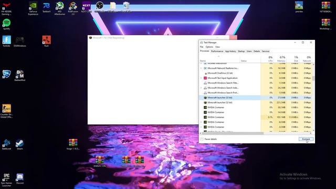Open the Rocket League shortcut
This screenshot has width=336, height=189.
(7, 75)
